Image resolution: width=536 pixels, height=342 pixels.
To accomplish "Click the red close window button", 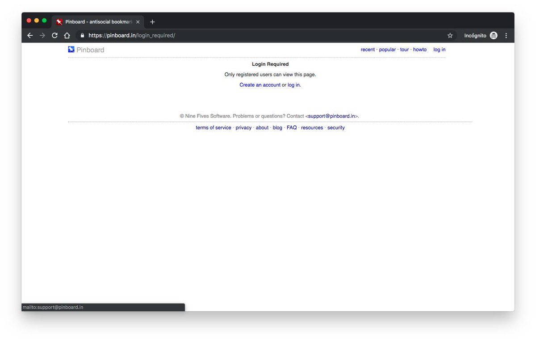I will (29, 21).
